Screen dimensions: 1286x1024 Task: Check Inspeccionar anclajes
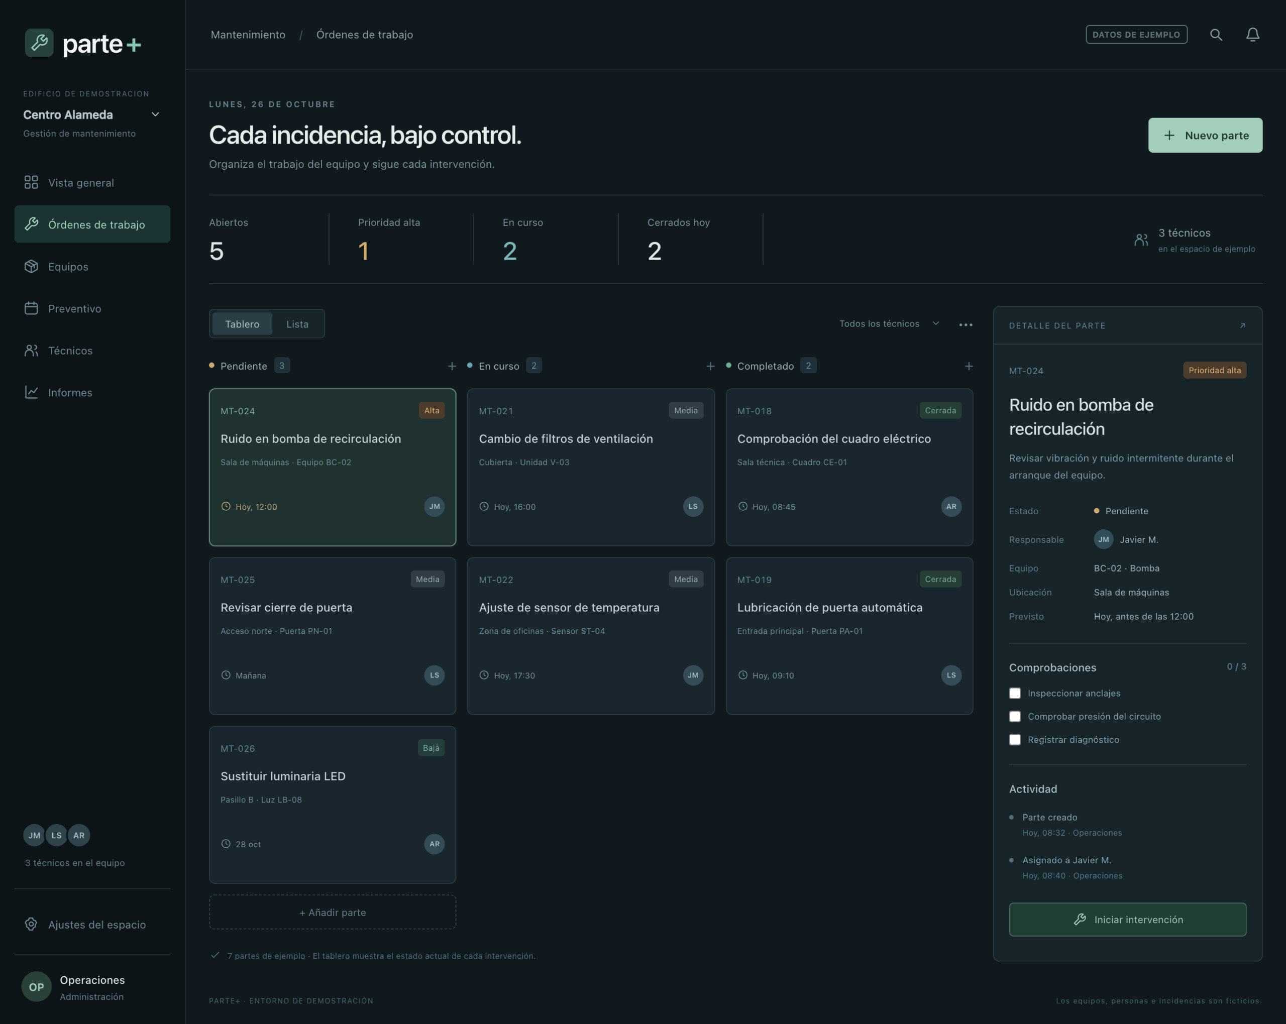(x=1015, y=693)
